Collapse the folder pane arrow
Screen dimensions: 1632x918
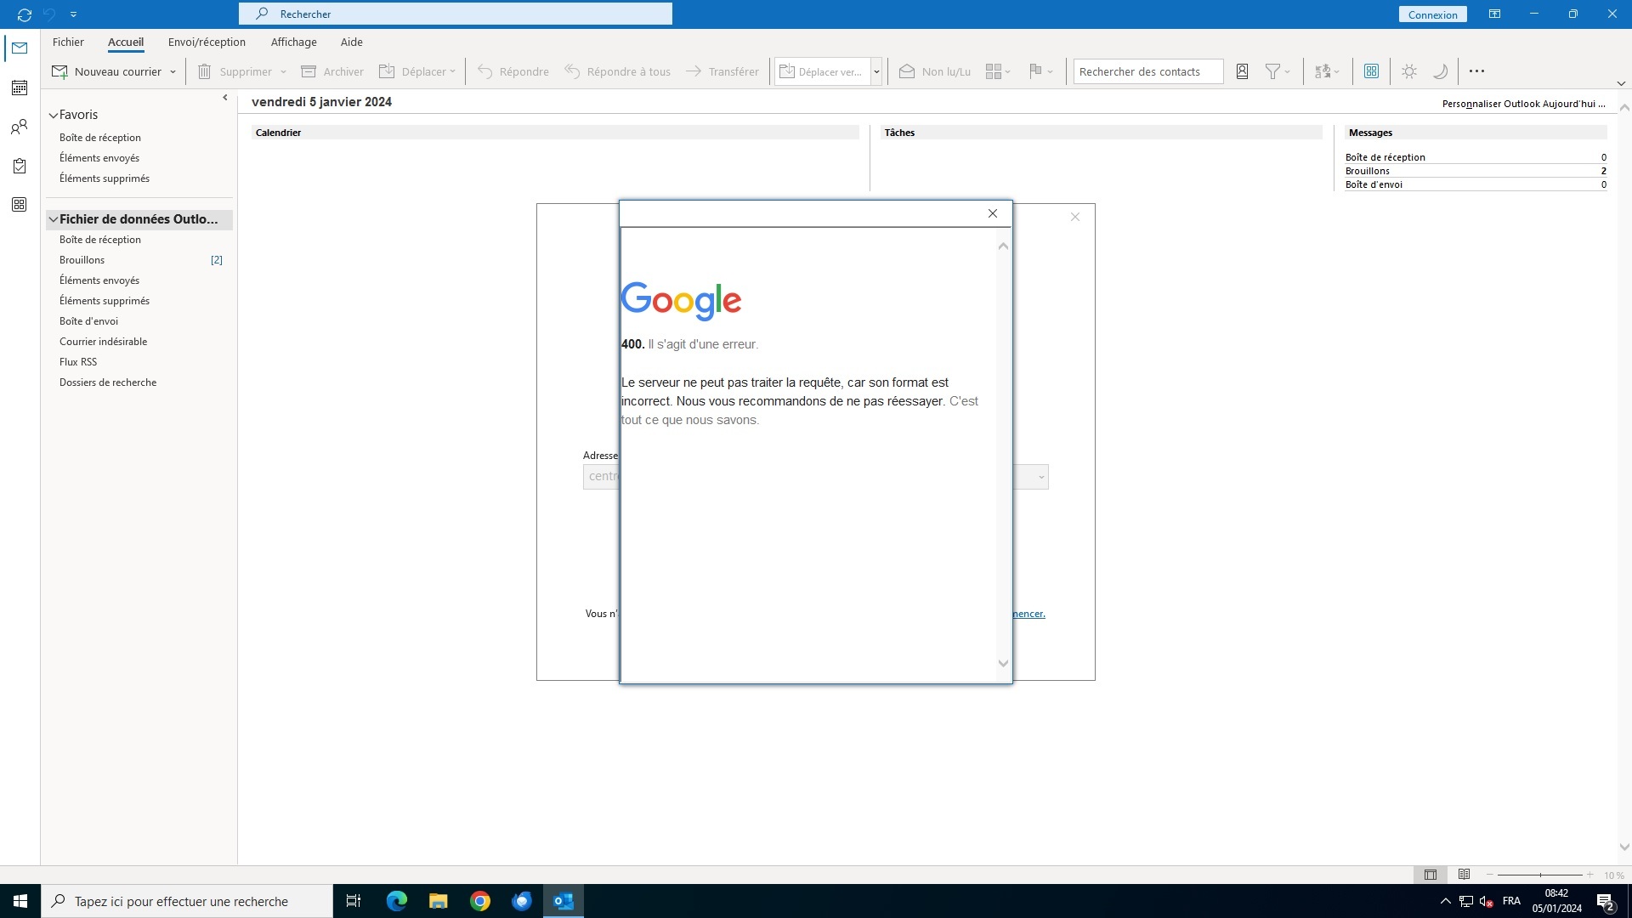pyautogui.click(x=224, y=98)
